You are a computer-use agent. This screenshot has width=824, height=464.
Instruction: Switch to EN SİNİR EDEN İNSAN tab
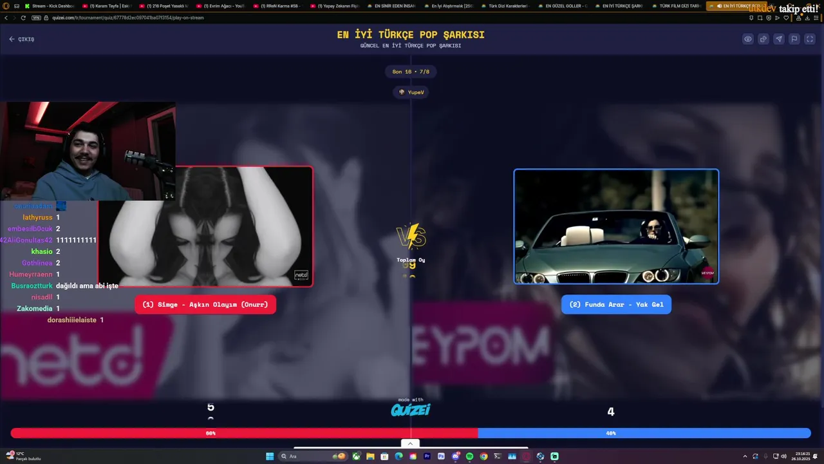pyautogui.click(x=391, y=6)
